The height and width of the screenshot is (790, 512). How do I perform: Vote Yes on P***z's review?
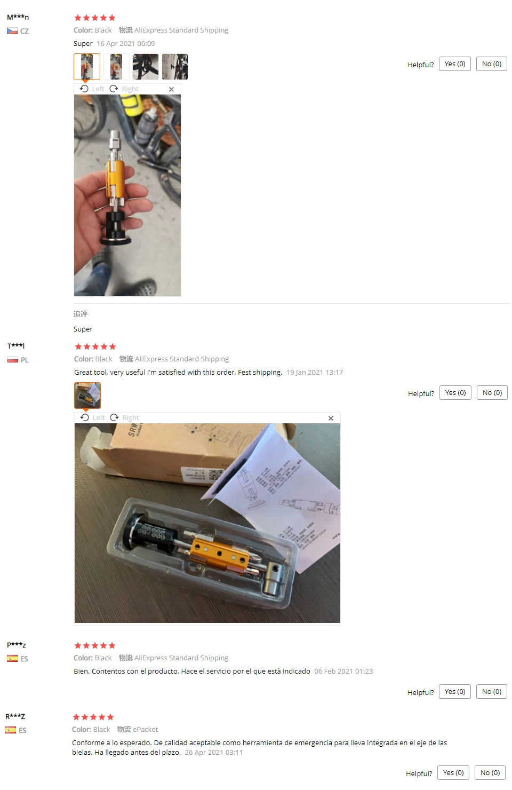click(455, 692)
